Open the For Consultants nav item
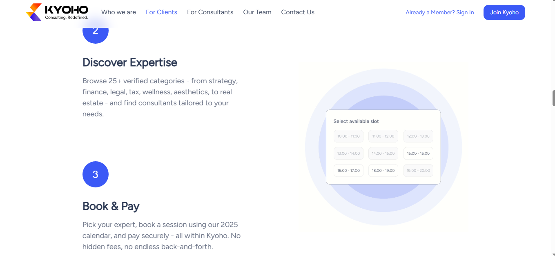Viewport: 555px width, 256px height. 210,12
